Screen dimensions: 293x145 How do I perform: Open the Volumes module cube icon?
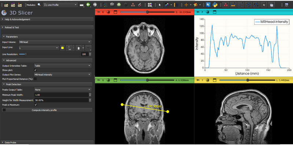pos(112,5)
